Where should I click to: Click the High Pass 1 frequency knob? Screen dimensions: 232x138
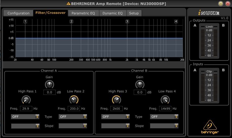click(26, 100)
